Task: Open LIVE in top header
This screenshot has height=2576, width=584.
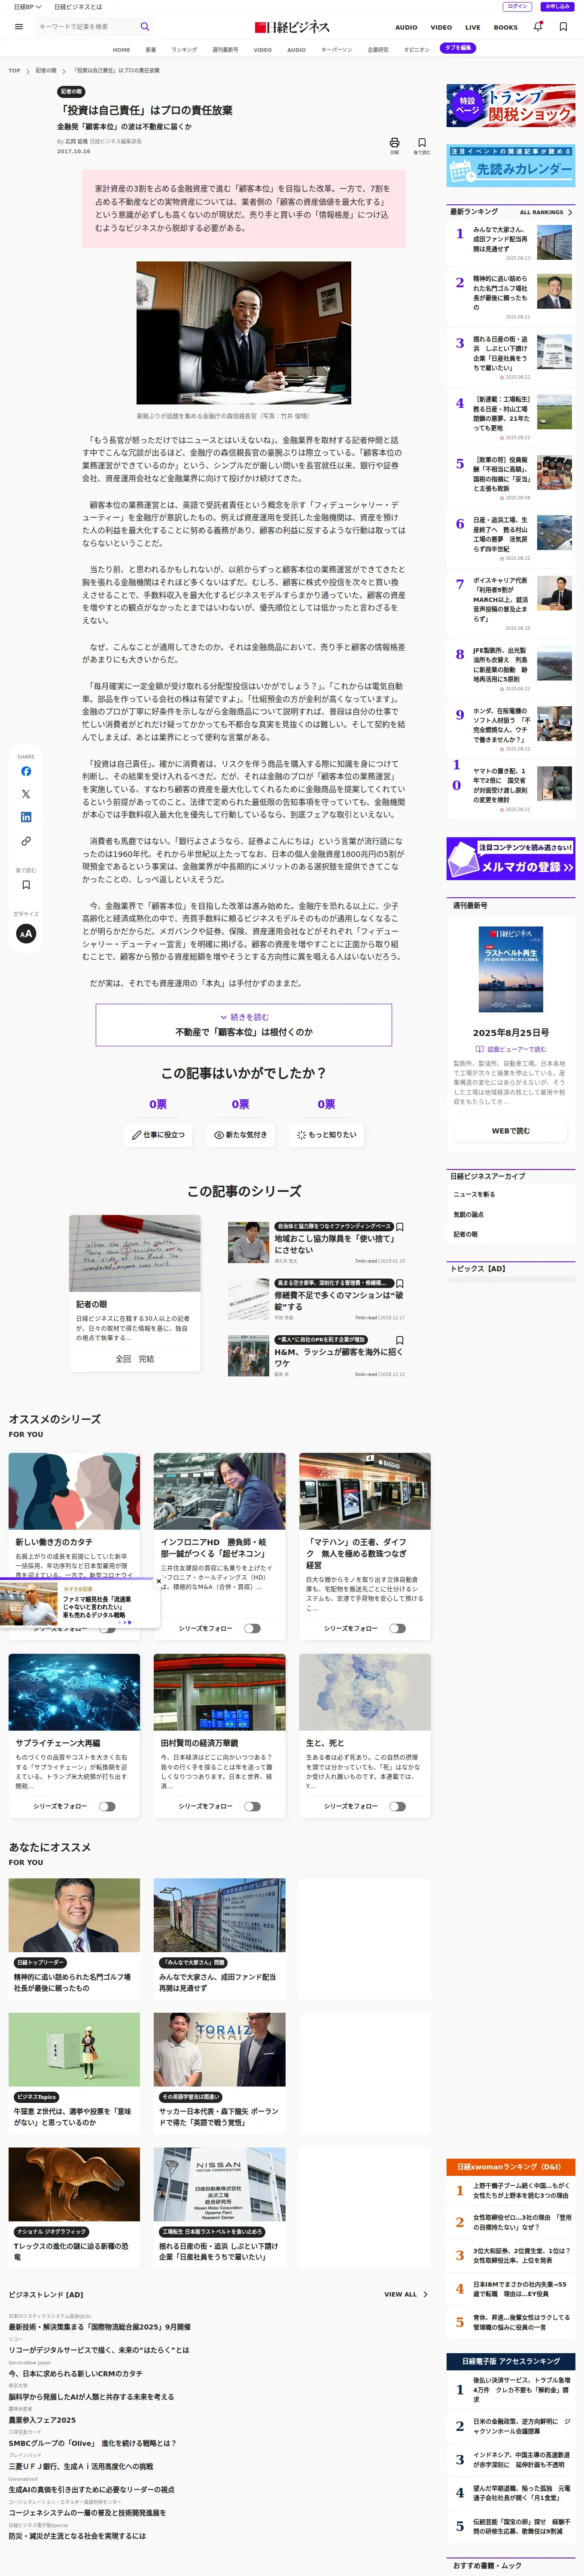Action: coord(473,27)
